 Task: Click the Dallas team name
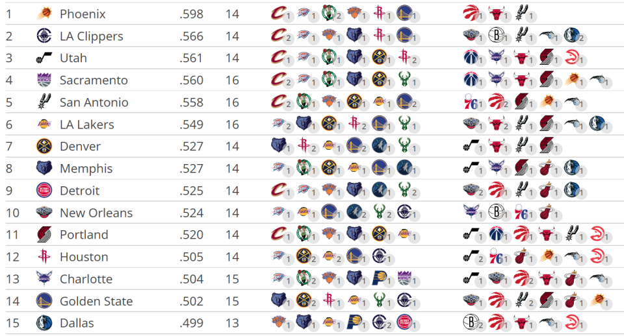[77, 323]
